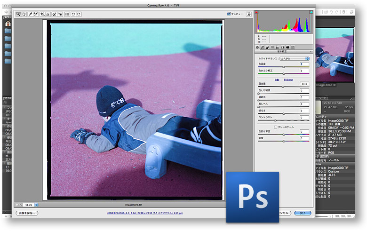Toggle full screen mode icon

[x=248, y=14]
